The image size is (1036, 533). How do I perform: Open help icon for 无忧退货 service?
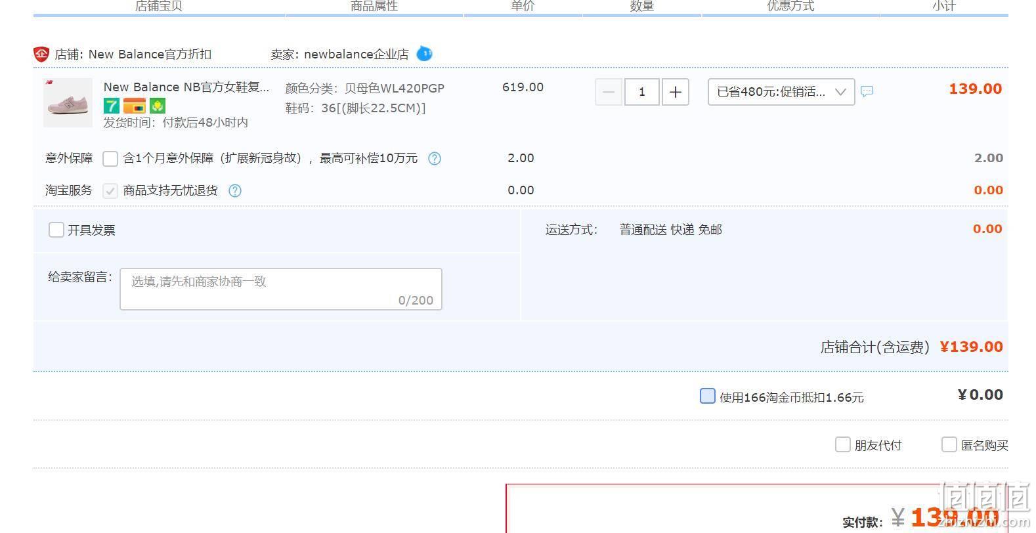point(235,190)
